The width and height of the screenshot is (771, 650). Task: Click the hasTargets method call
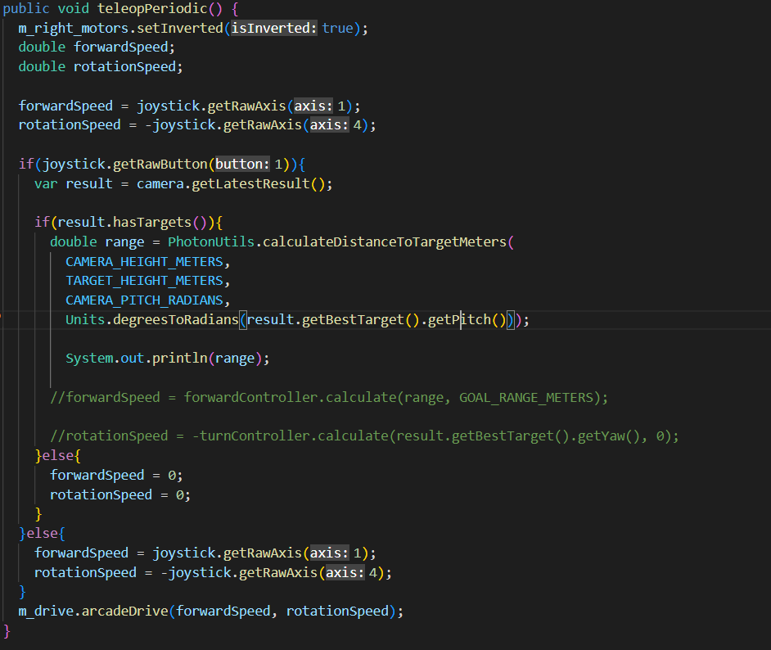point(152,223)
